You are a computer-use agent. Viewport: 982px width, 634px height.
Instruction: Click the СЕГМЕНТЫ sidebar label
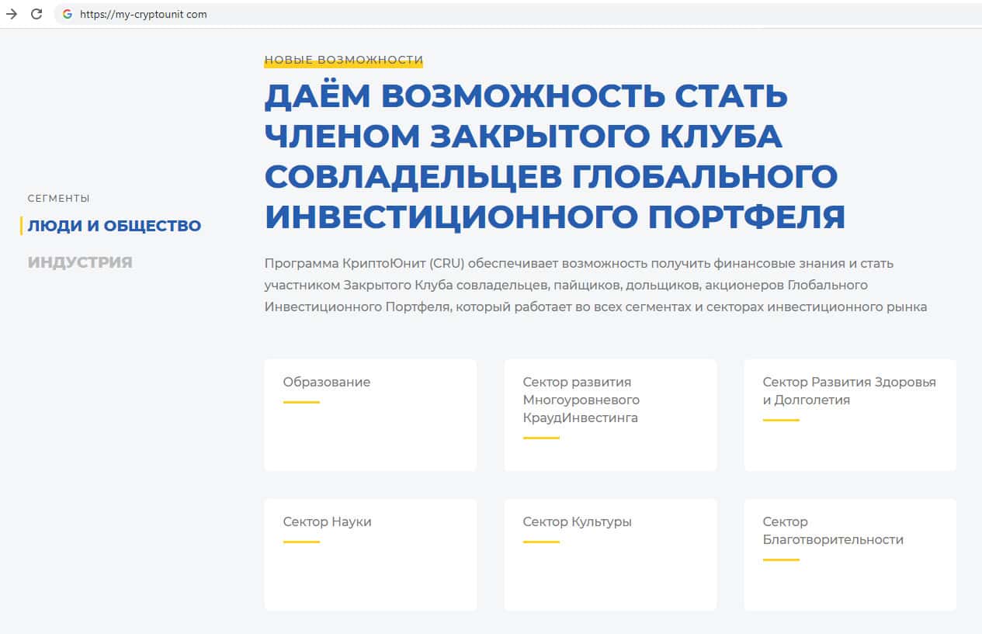(x=58, y=198)
